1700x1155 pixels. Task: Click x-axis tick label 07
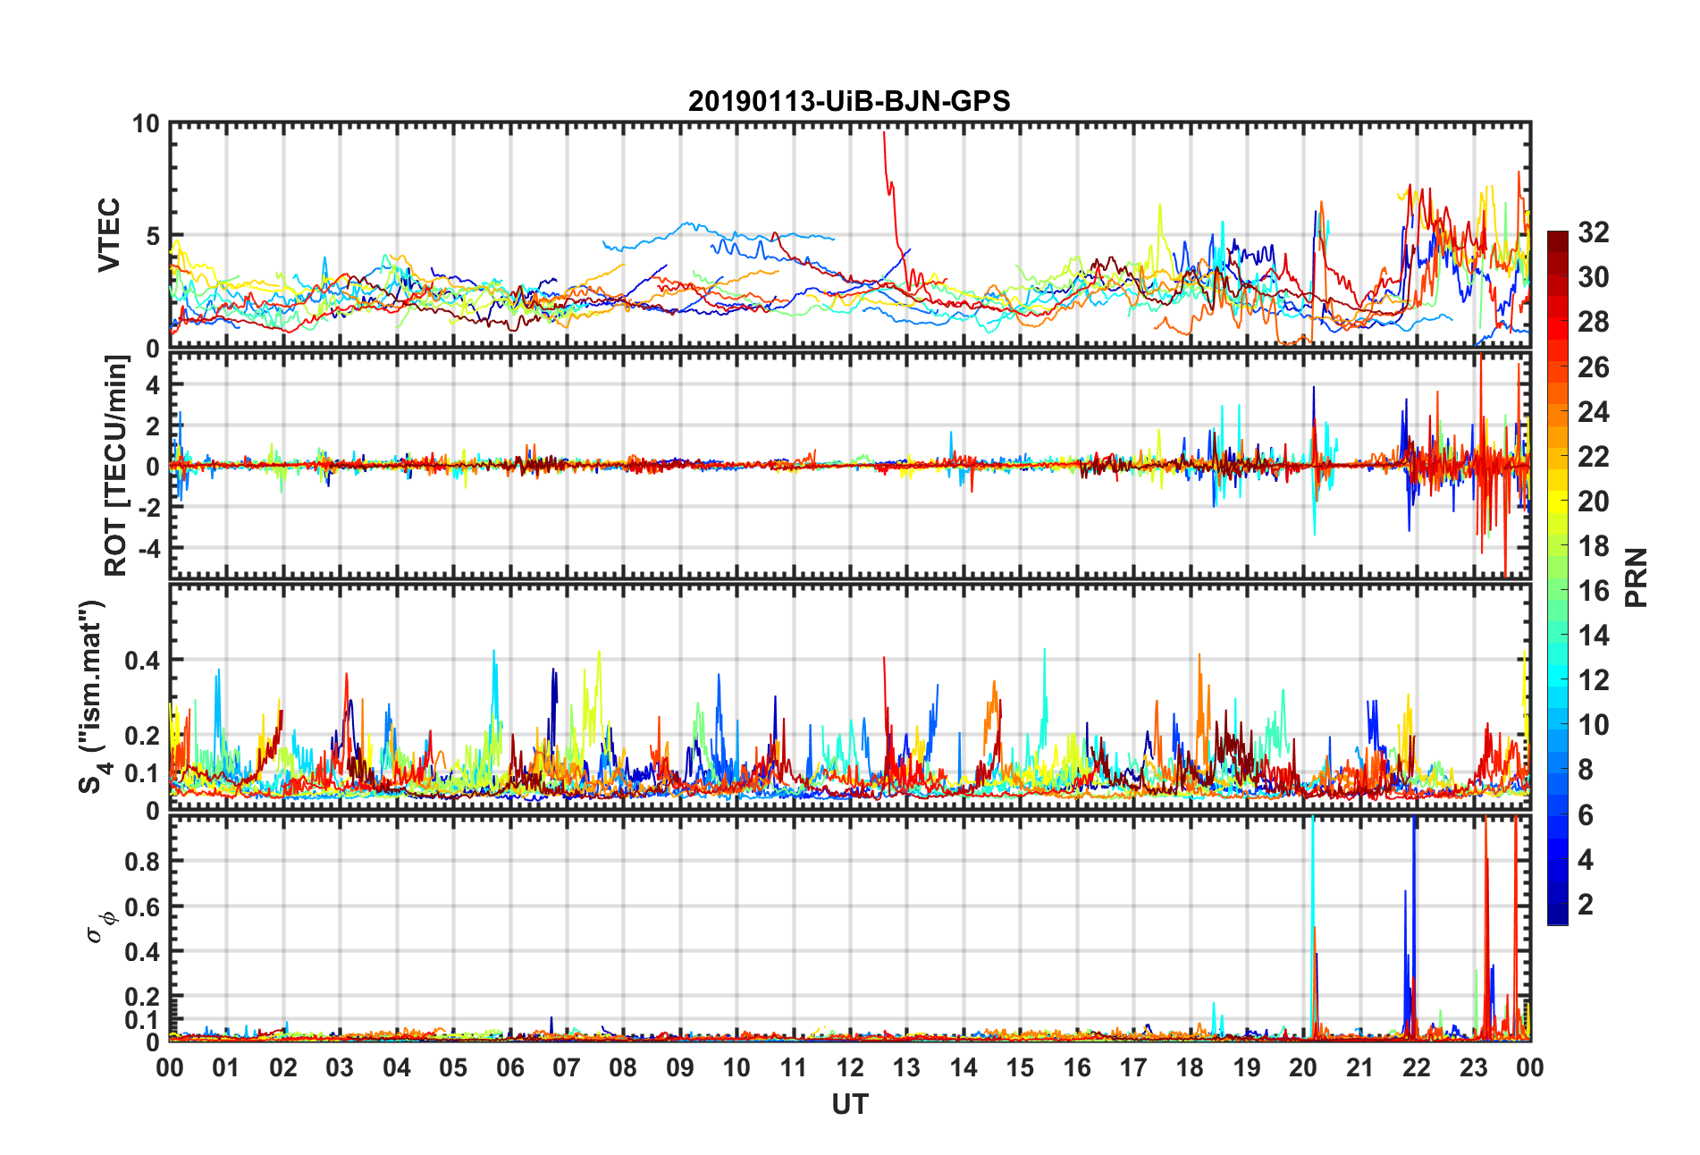[x=567, y=1067]
